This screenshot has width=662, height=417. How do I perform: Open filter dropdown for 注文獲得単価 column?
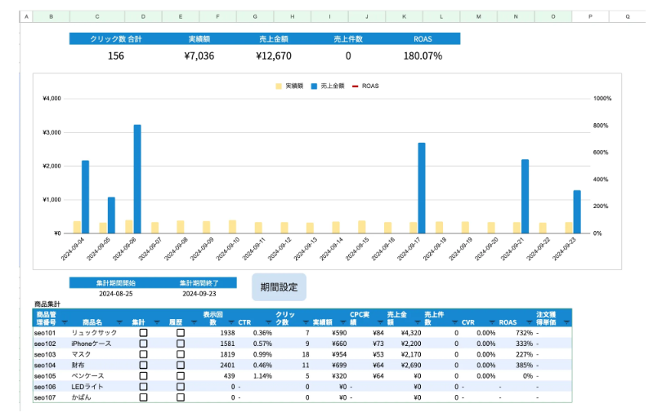566,322
